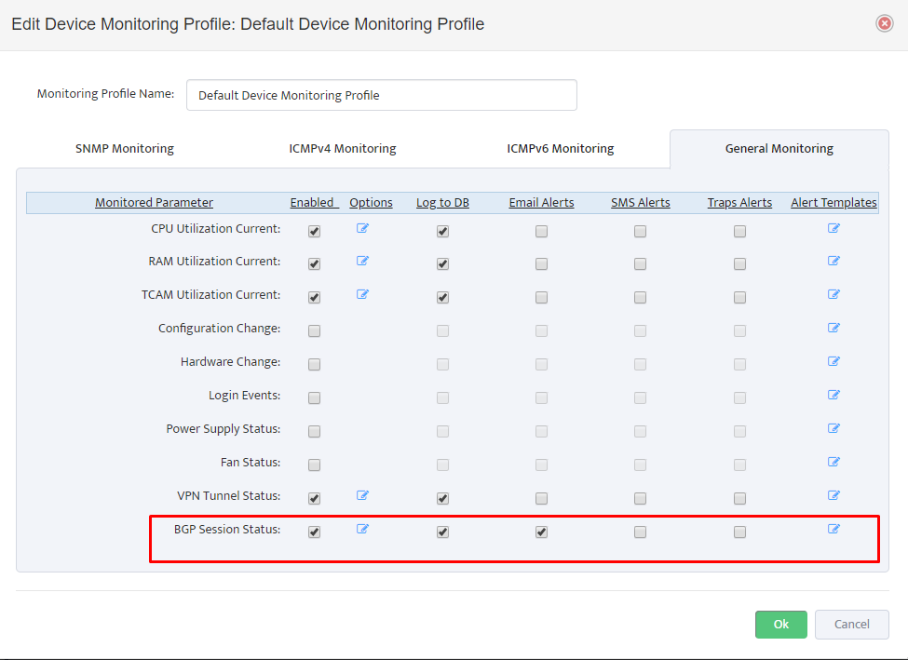Image resolution: width=908 pixels, height=660 pixels.
Task: Uncheck Enabled for RAM Utilization Current
Action: click(x=315, y=264)
